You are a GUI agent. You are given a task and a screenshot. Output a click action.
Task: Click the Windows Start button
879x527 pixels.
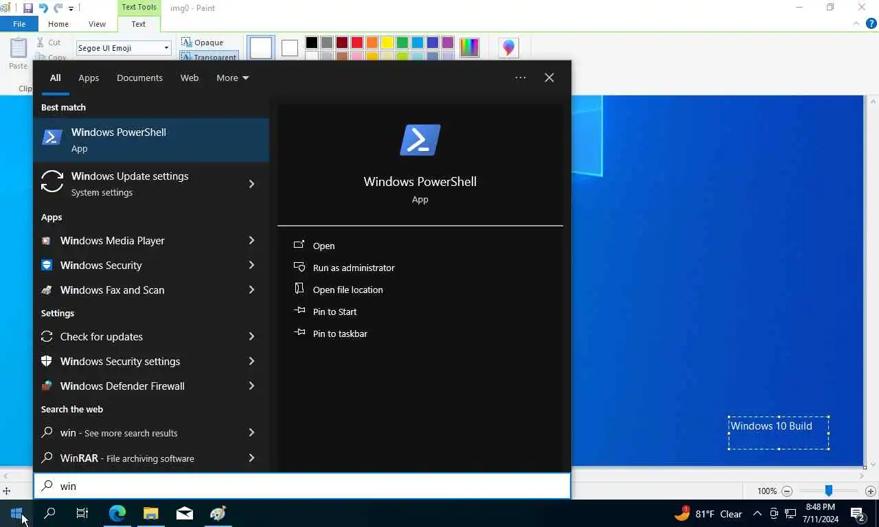(16, 513)
